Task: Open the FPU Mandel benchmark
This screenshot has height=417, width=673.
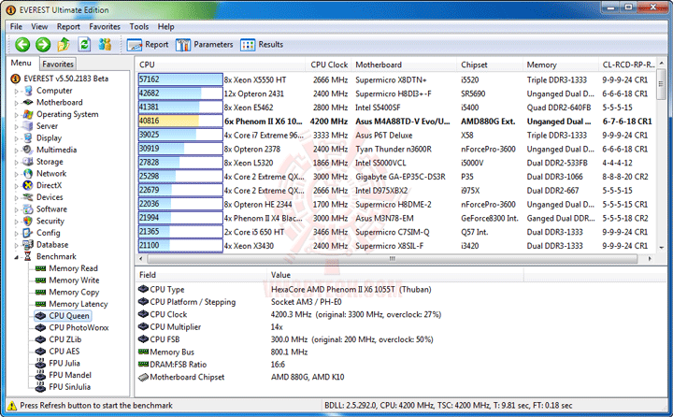Action: [70, 375]
